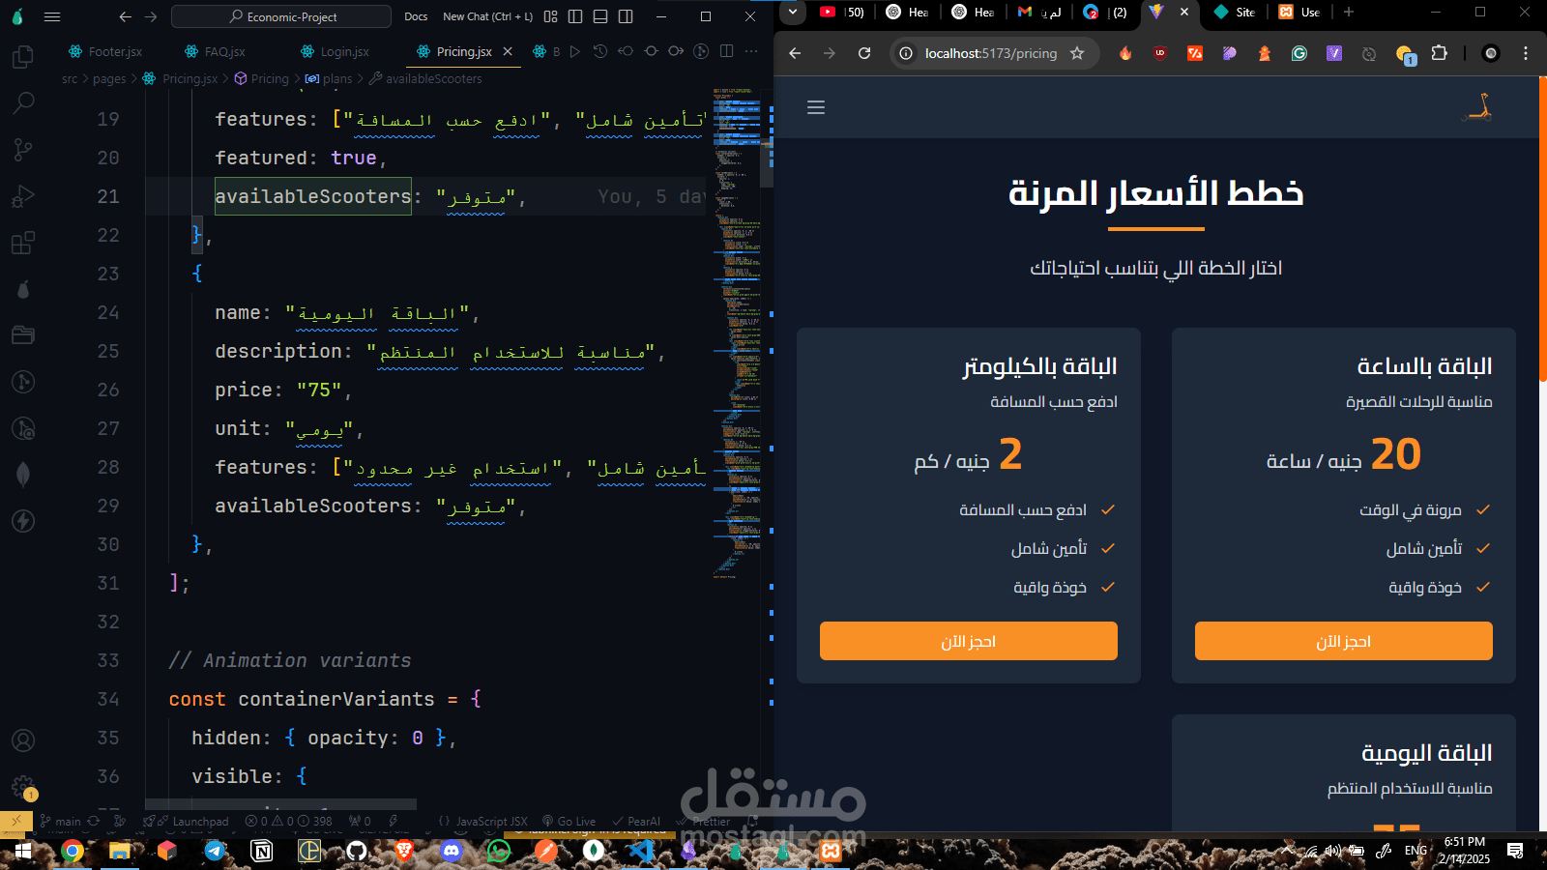Change JavaScript JSX language mode in the status bar
This screenshot has width=1547, height=870.
(483, 822)
